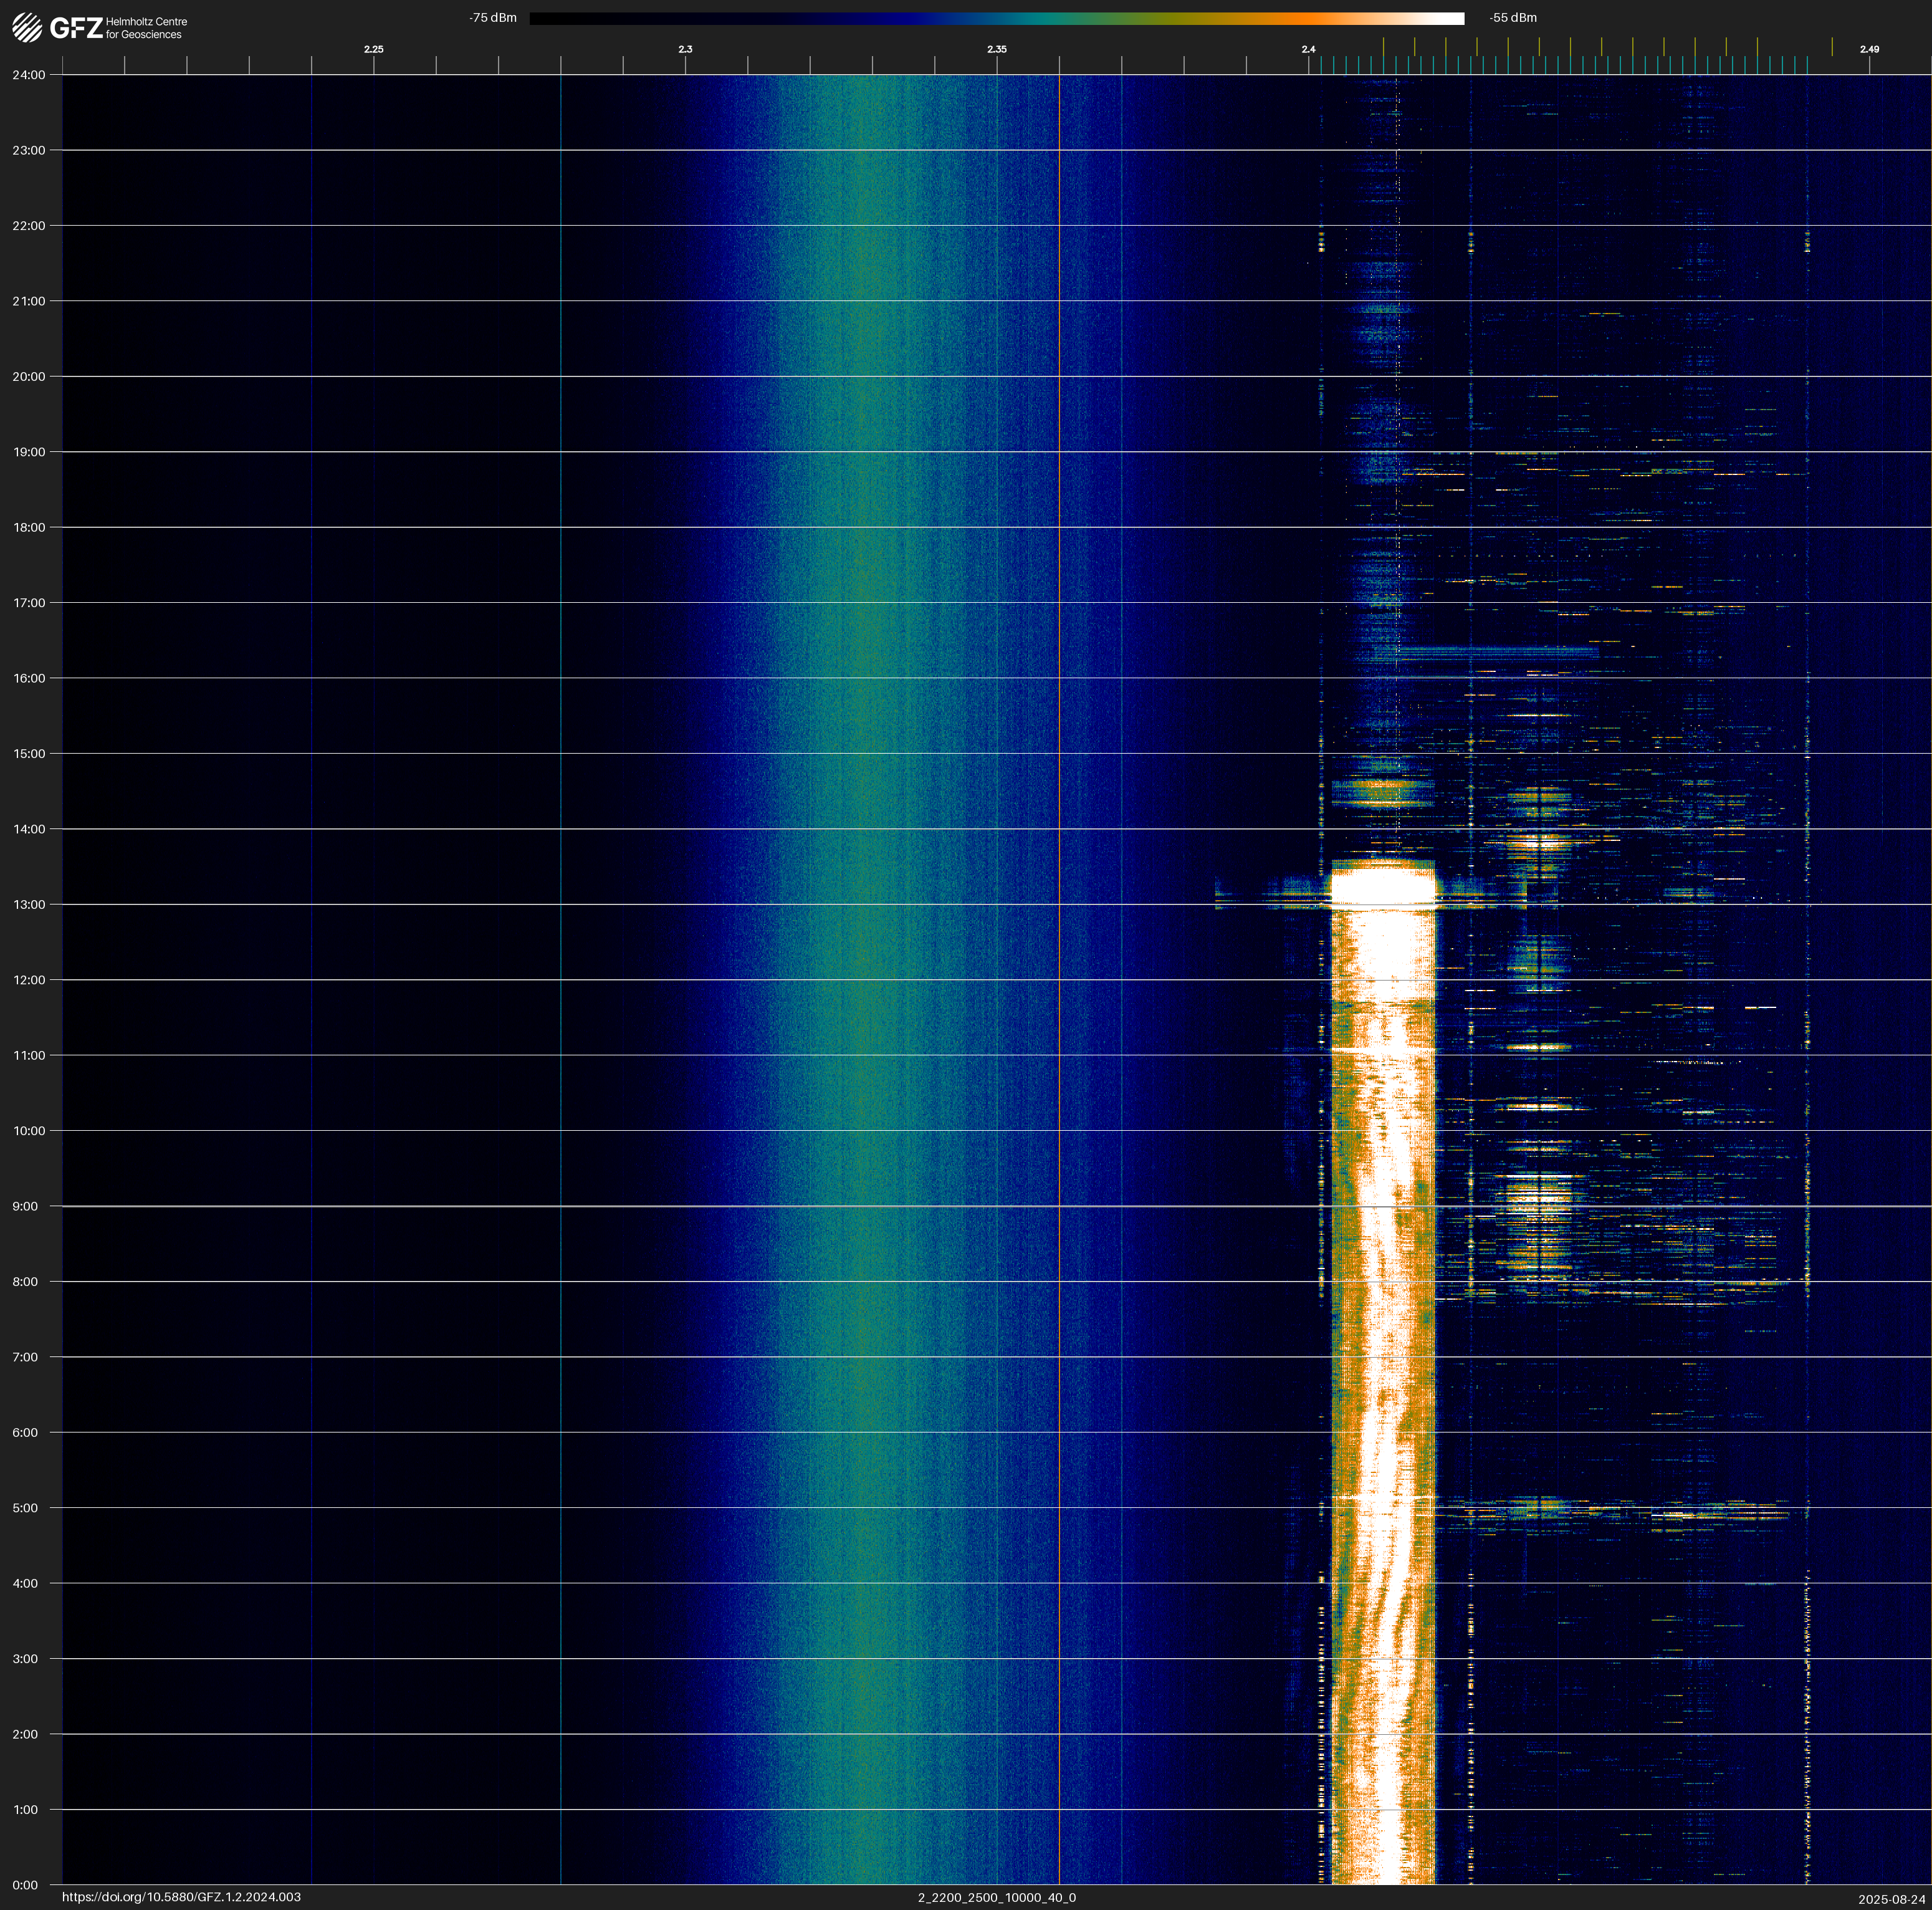1932x1910 pixels.
Task: Select the 2.3 frequency axis label
Action: 685,49
